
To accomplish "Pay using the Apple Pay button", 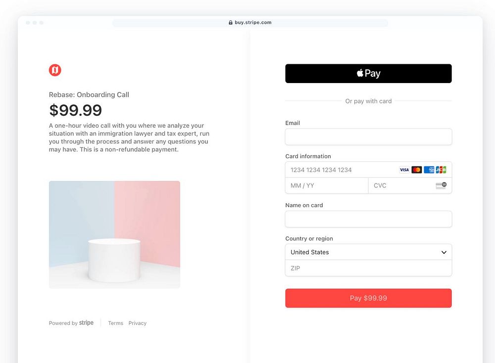I will (368, 74).
